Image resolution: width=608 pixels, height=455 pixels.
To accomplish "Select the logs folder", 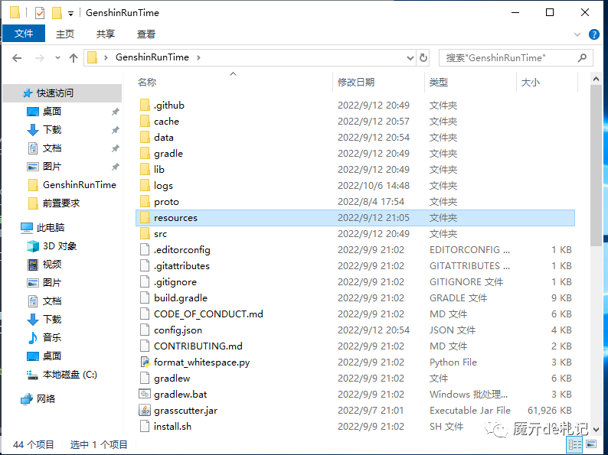I will point(163,186).
